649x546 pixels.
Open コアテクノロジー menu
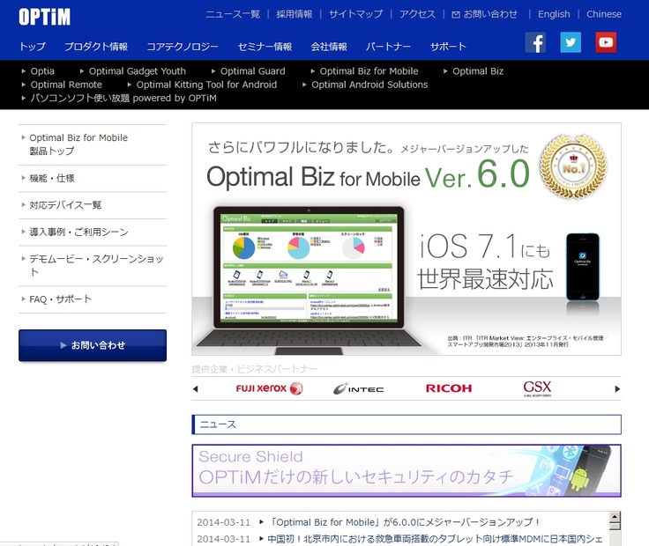[183, 47]
